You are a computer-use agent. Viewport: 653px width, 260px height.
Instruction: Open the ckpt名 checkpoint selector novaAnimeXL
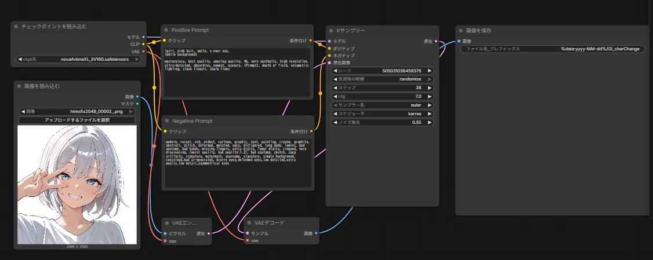pyautogui.click(x=79, y=60)
